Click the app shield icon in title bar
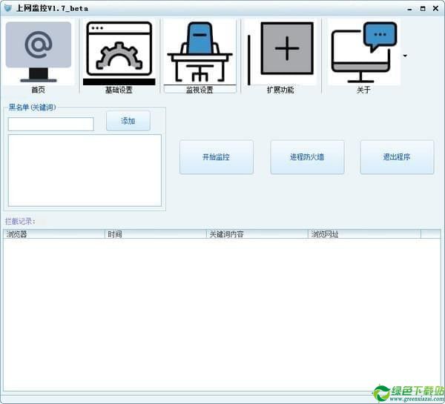 [8, 8]
